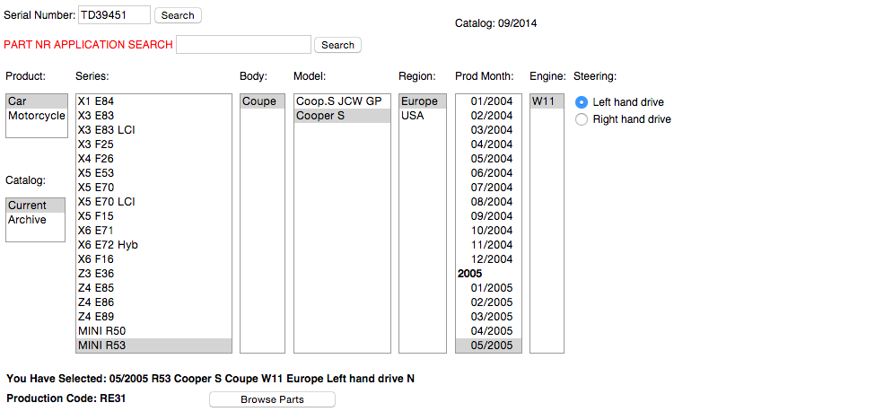Pick X5 E70 LCI from Series list

[106, 202]
